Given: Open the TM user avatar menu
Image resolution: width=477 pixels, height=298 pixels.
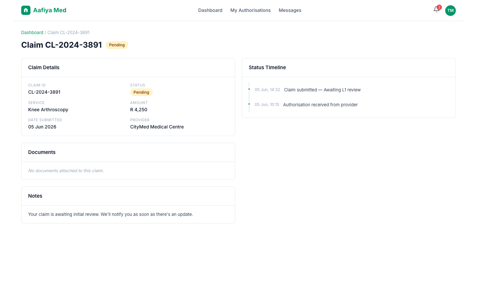Looking at the screenshot, I should pyautogui.click(x=450, y=11).
